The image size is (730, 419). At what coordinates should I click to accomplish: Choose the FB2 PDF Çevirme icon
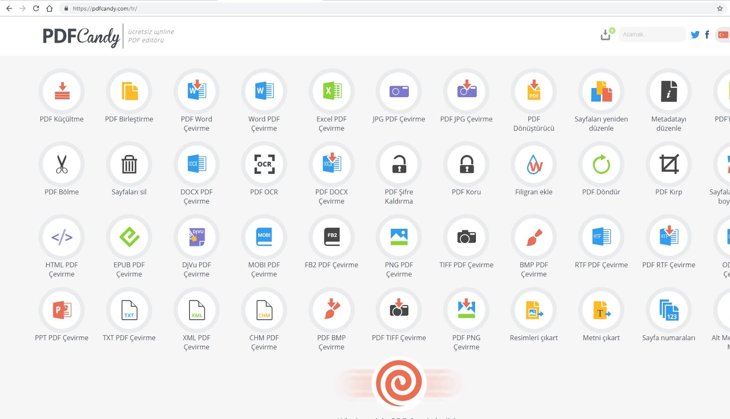click(x=332, y=237)
